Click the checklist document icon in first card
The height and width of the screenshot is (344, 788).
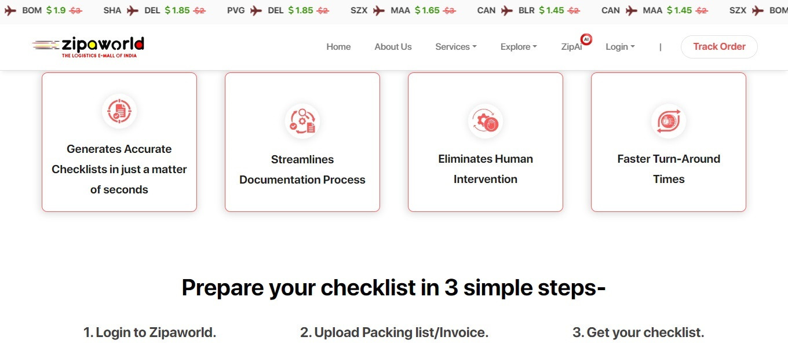click(119, 111)
